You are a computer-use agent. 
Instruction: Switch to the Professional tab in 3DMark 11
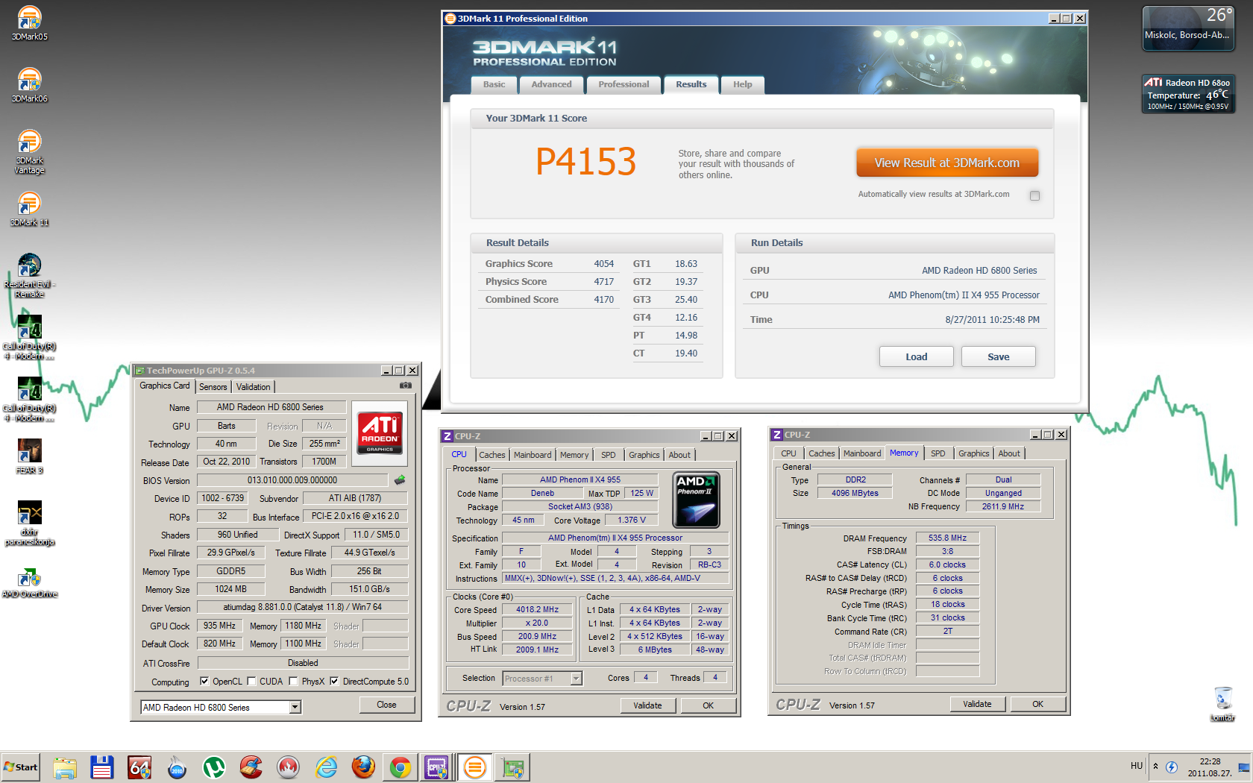[624, 84]
